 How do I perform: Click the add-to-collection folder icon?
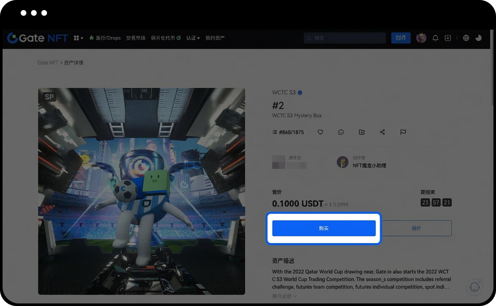[x=362, y=132]
